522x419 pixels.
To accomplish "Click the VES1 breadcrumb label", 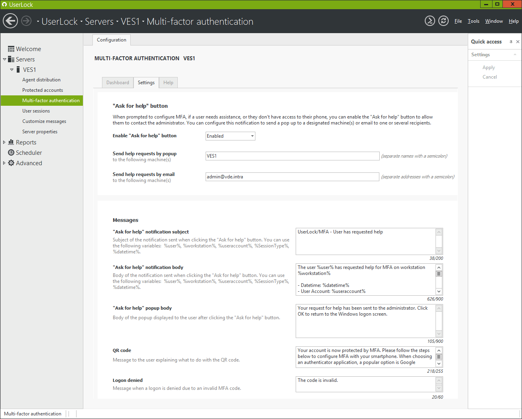I will (x=130, y=22).
